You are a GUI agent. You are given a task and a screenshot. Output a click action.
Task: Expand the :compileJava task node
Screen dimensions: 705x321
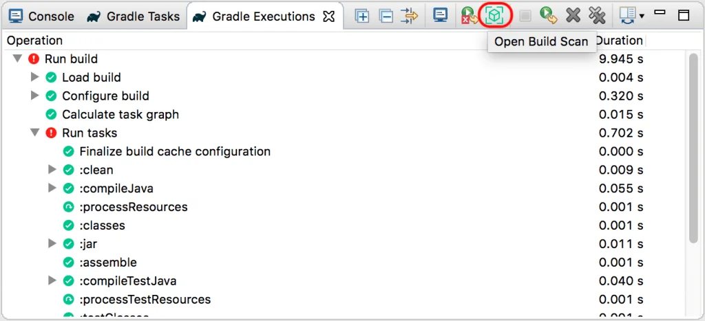pyautogui.click(x=52, y=188)
